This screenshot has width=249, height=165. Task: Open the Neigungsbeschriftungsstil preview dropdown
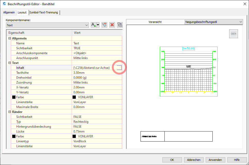click(240, 22)
